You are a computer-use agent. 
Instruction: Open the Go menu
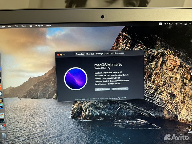[x=31, y=26]
